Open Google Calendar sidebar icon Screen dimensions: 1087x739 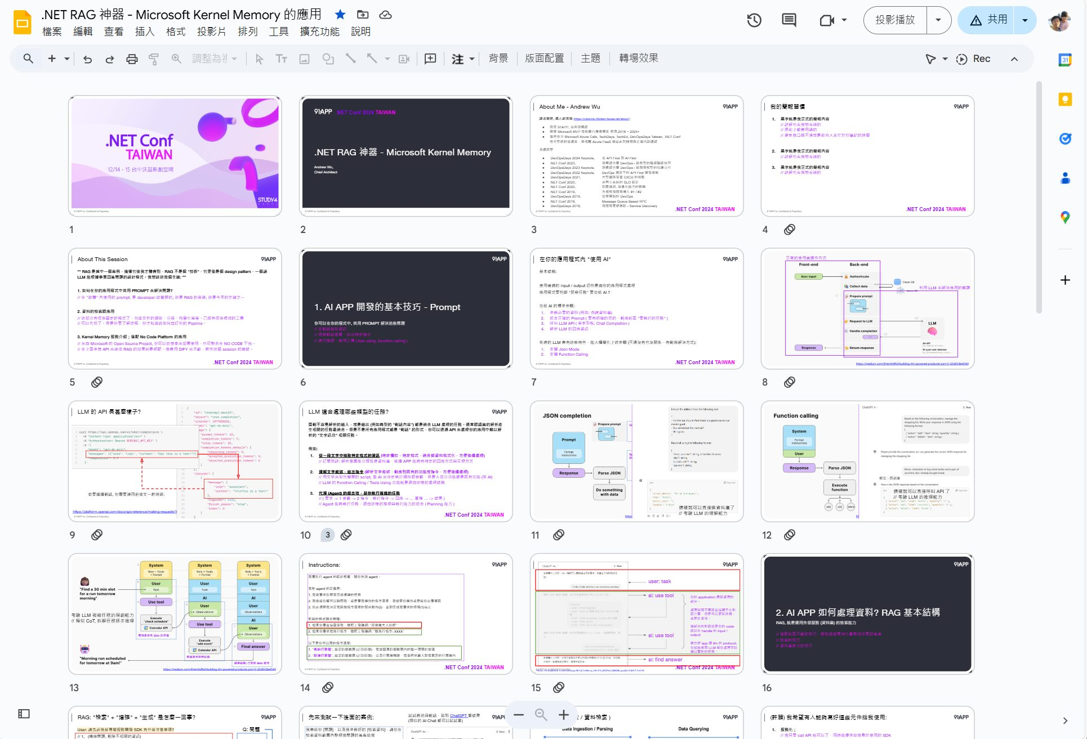tap(1064, 60)
